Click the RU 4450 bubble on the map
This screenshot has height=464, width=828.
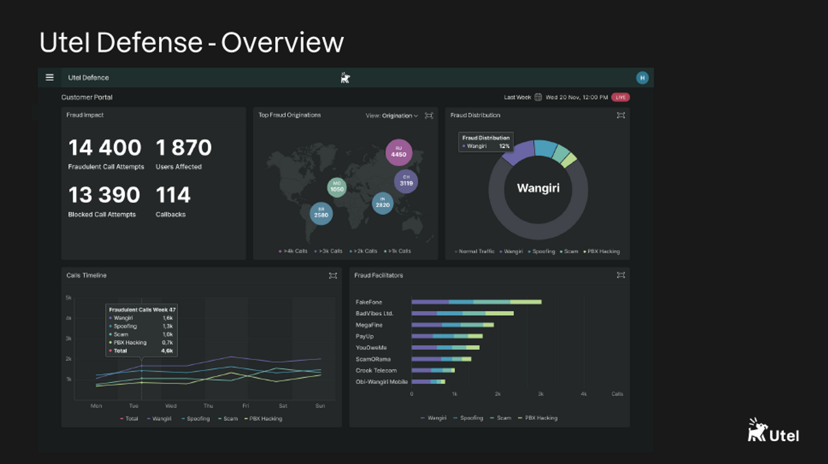399,152
